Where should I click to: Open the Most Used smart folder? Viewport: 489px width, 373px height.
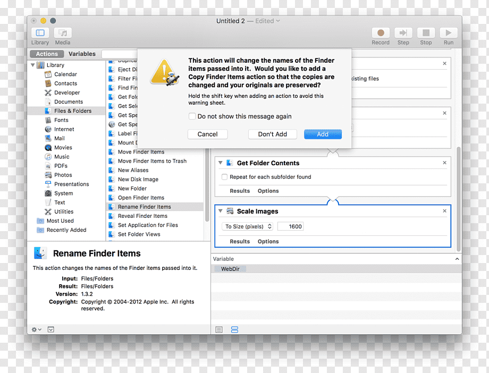pos(60,221)
